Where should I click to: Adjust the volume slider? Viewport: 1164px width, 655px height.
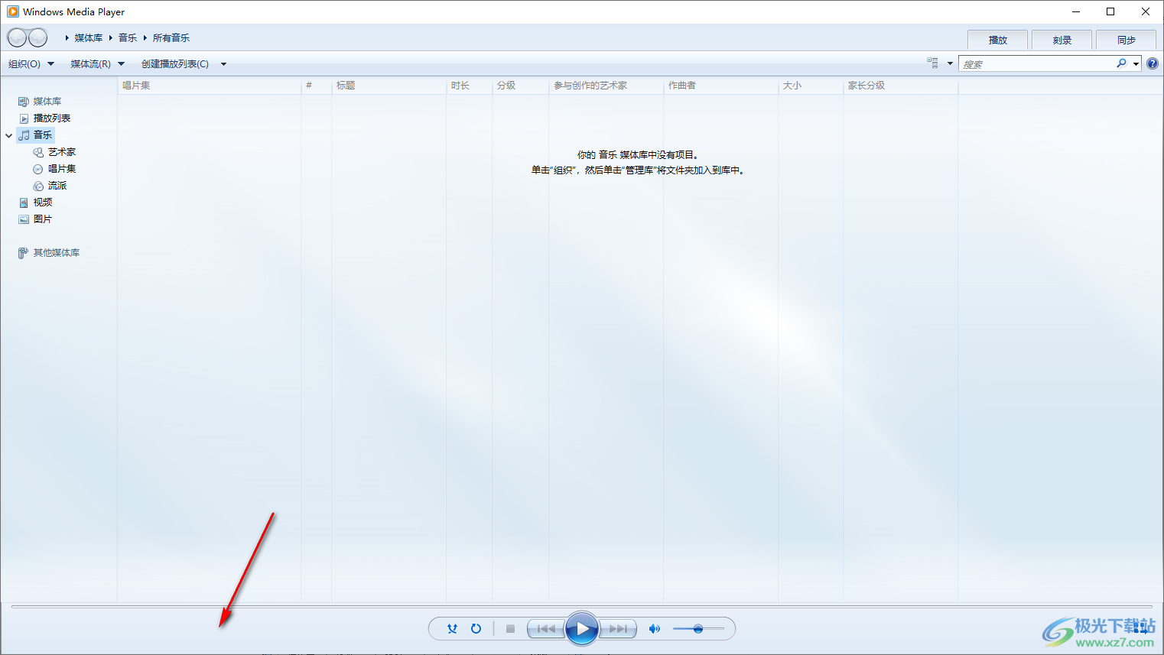(698, 629)
